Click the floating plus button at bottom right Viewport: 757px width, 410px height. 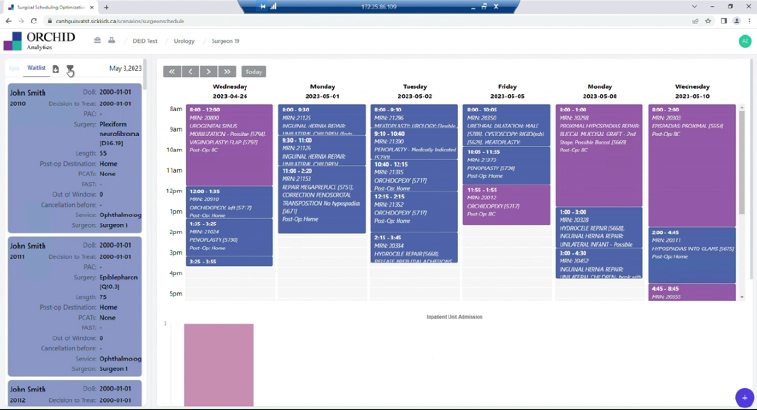[x=745, y=398]
